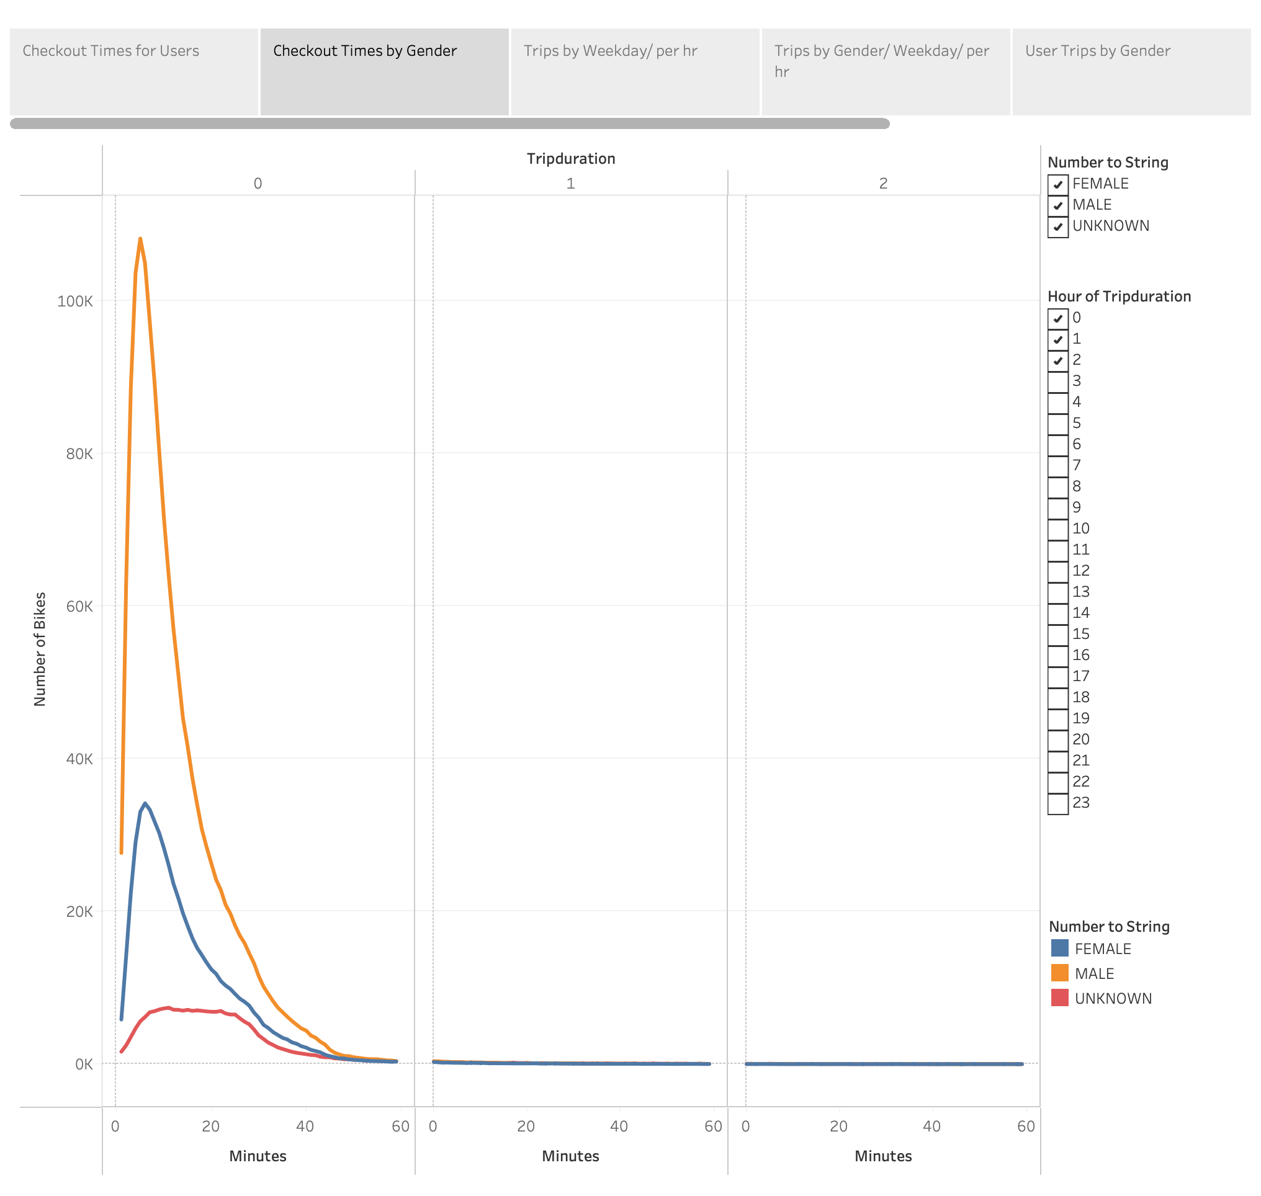Click the Tripduration hour 2 column header
1261x1196 pixels.
[x=884, y=184]
